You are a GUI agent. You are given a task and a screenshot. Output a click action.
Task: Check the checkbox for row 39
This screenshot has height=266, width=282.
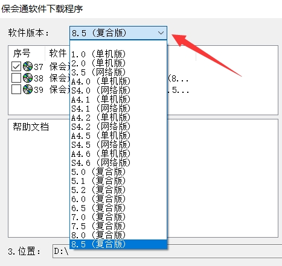[16, 89]
